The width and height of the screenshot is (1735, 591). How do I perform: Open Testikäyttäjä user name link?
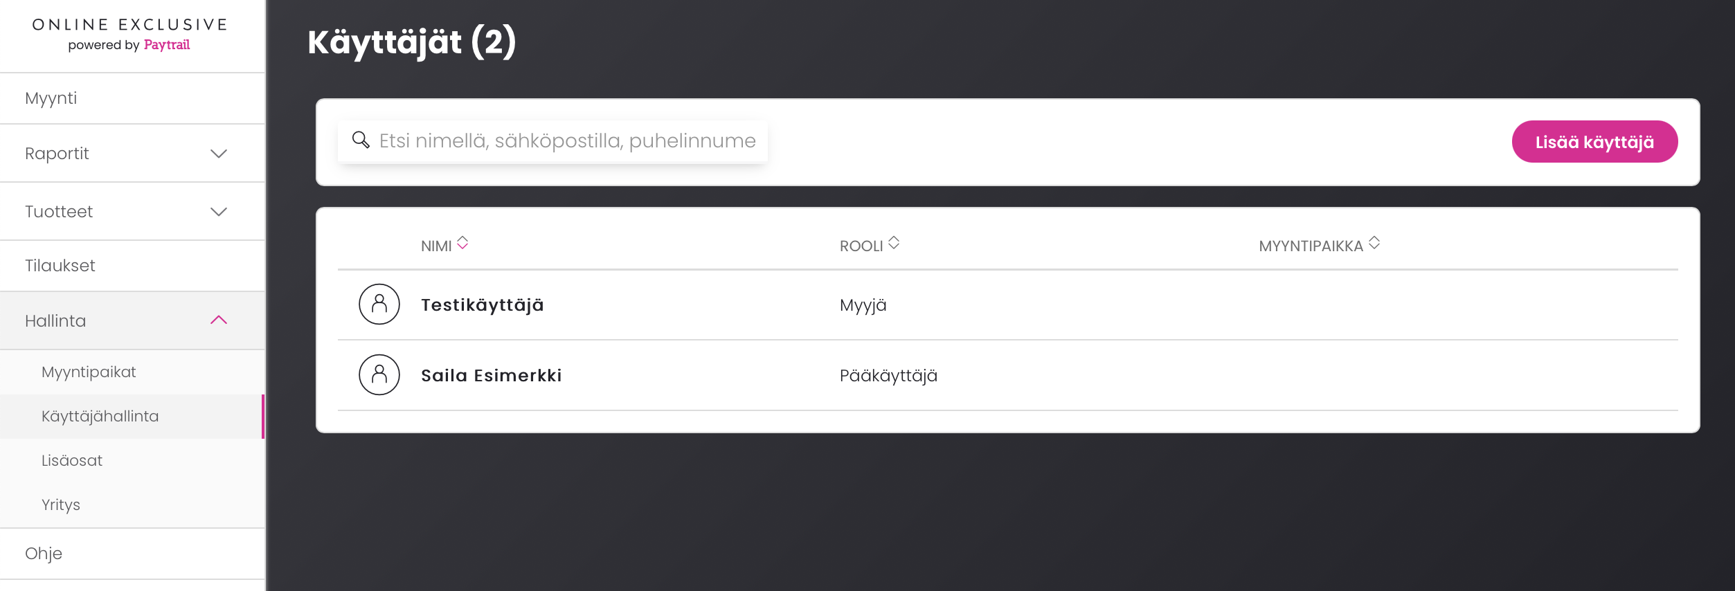[x=483, y=305]
